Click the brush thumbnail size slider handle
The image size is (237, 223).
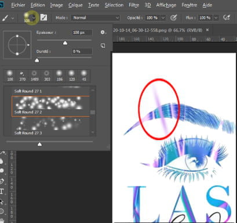click(39, 144)
